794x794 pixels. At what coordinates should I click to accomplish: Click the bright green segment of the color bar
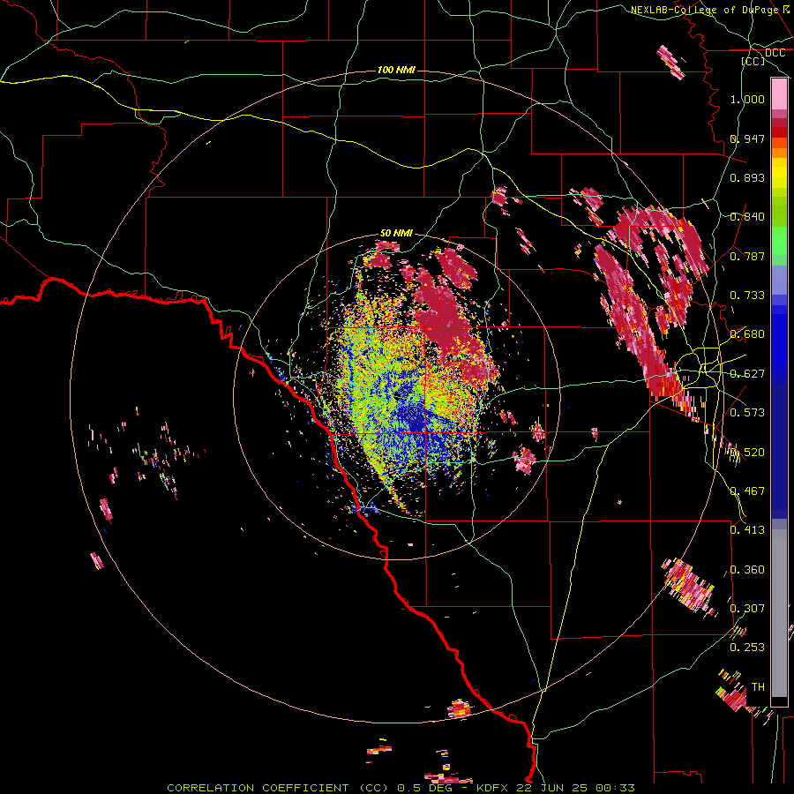[x=779, y=241]
